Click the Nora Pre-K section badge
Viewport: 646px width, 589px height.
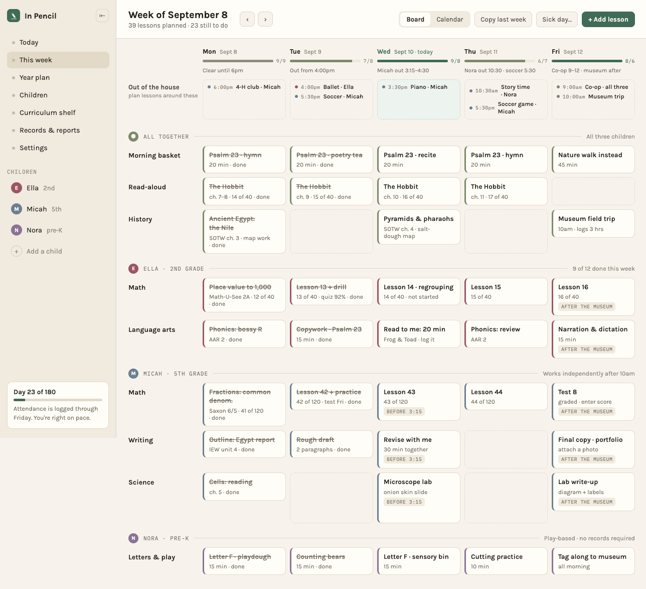(133, 538)
